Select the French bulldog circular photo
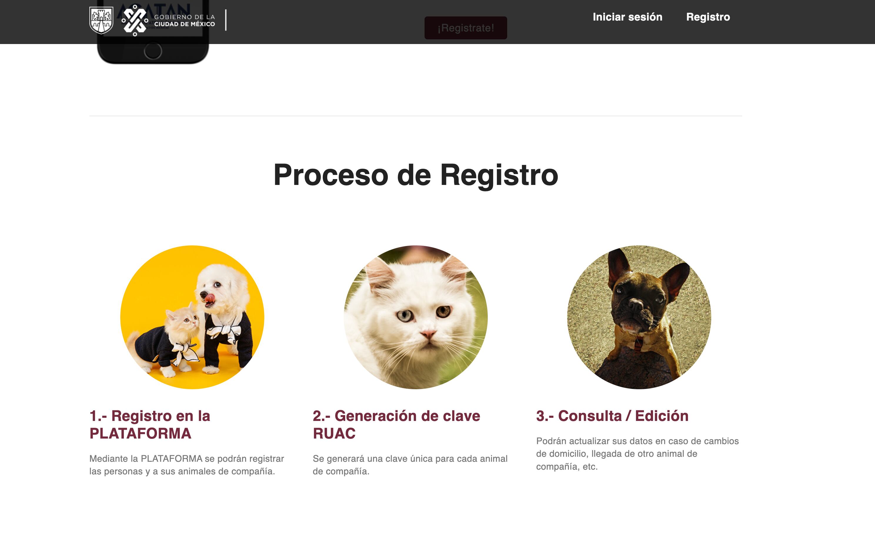Screen dimensions: 875x536 (639, 317)
